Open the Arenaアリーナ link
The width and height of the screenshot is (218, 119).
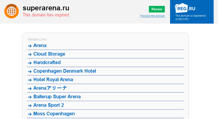click(x=50, y=88)
